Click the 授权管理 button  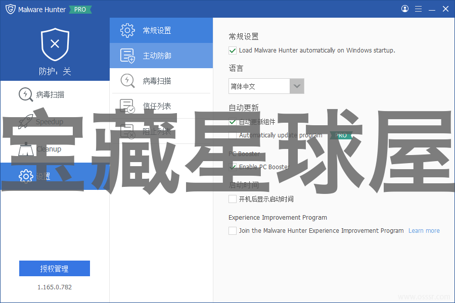click(55, 269)
